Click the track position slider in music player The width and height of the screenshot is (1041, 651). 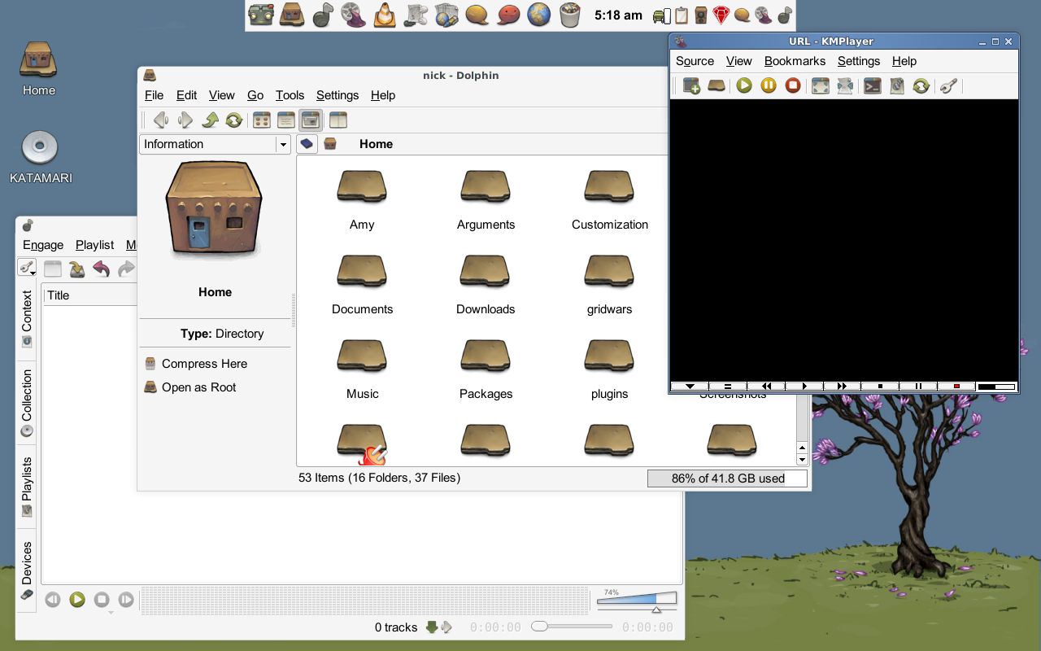point(572,627)
